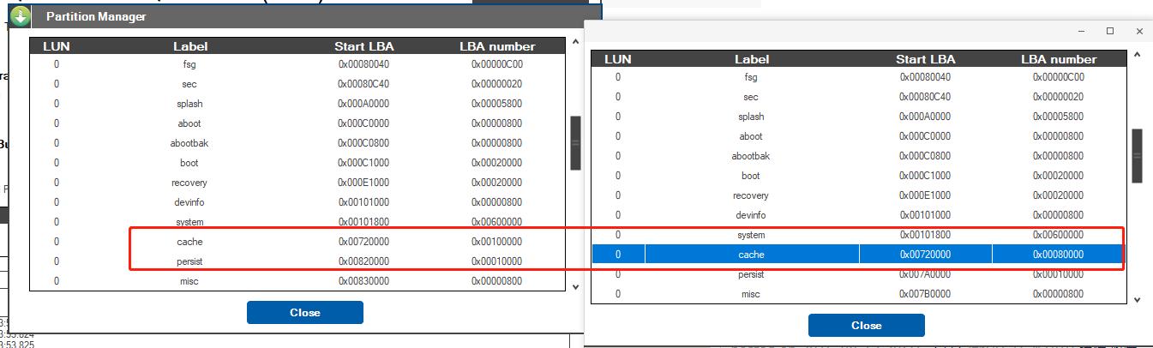Viewport: 1153px width, 348px height.
Task: Click 0x00830000 start LBA in left window
Action: click(x=363, y=281)
